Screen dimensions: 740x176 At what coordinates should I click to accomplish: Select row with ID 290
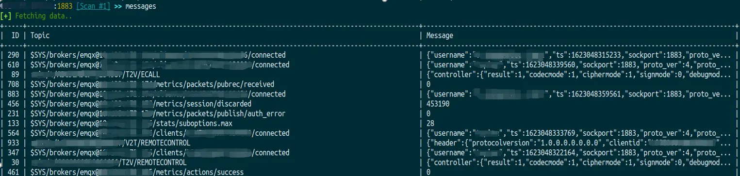click(x=370, y=55)
